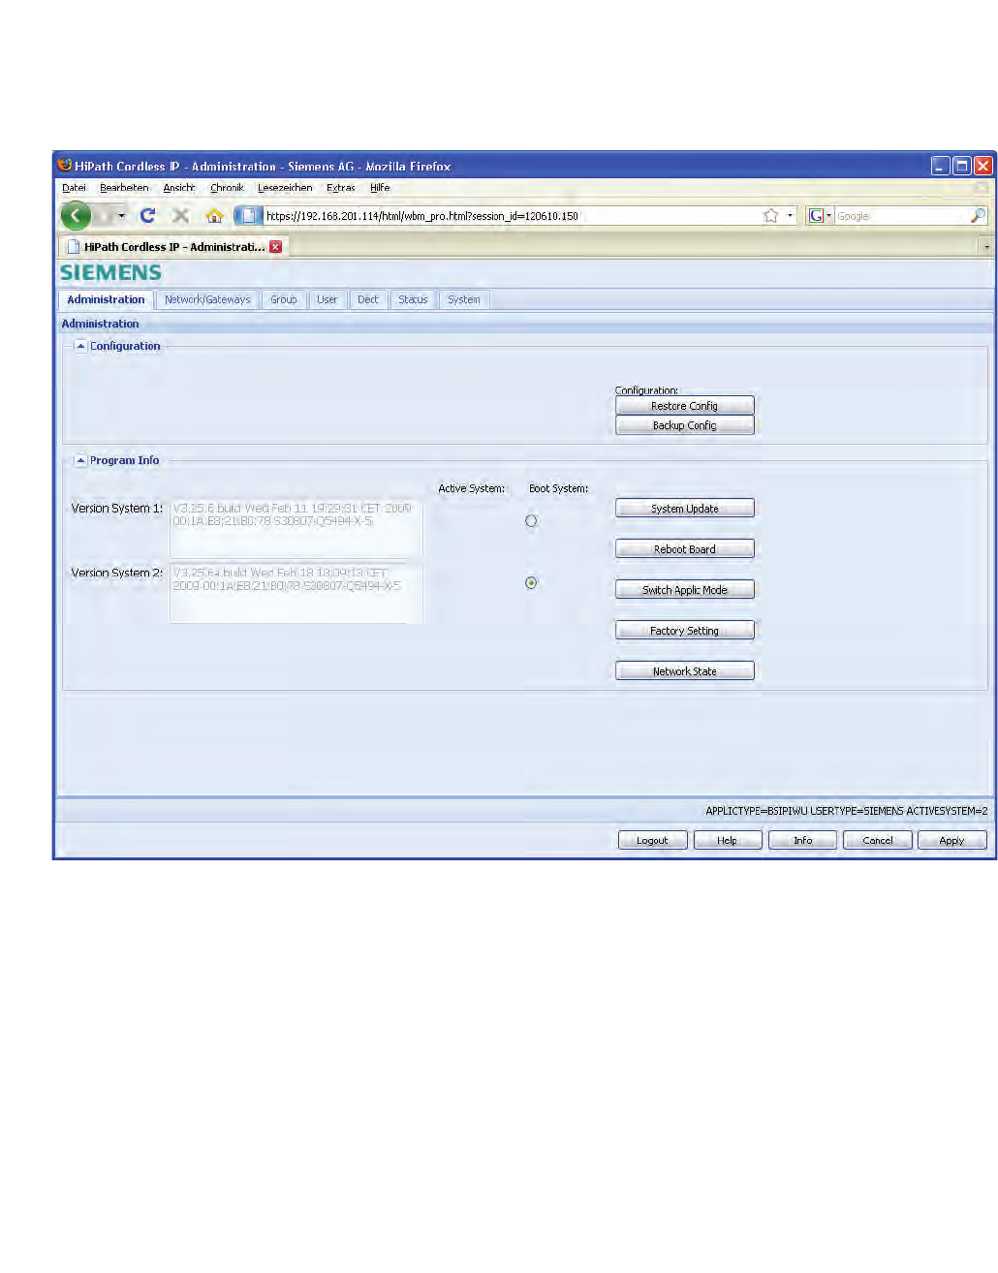Screen dimensions: 998x1273
Task: Click the Cancel button
Action: (x=877, y=841)
